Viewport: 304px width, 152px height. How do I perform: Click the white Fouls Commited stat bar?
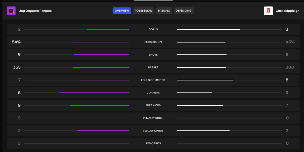tap(205, 80)
